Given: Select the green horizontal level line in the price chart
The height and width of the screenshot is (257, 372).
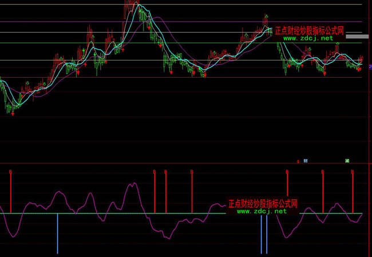Looking at the screenshot, I should (x=57, y=43).
